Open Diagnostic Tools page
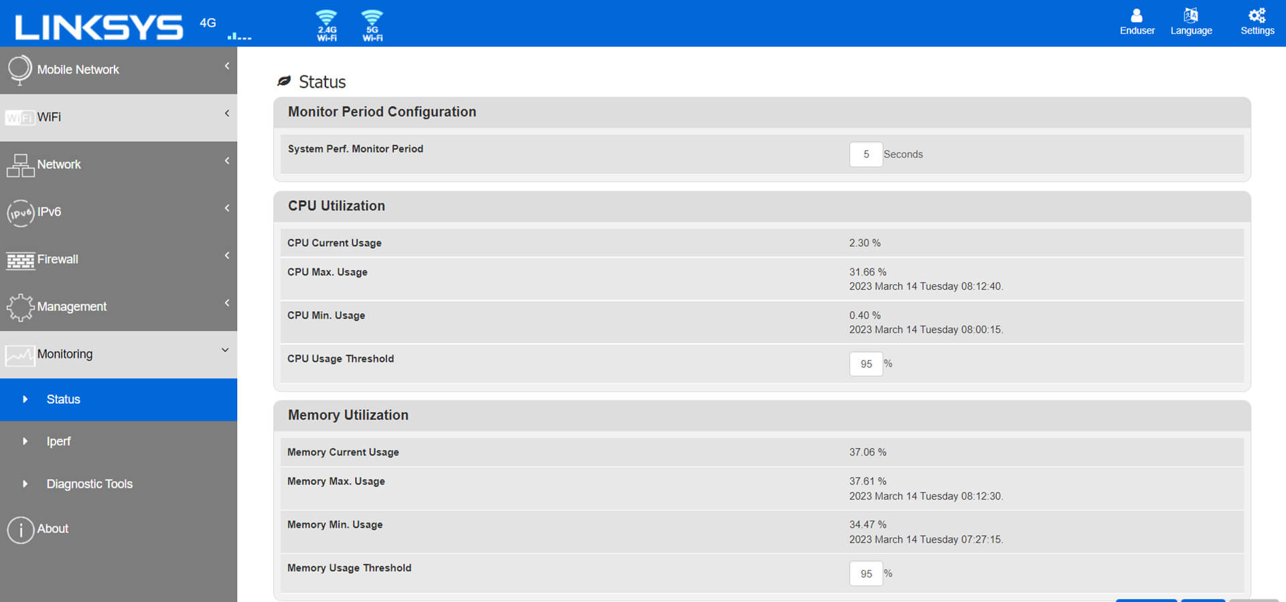 click(89, 484)
